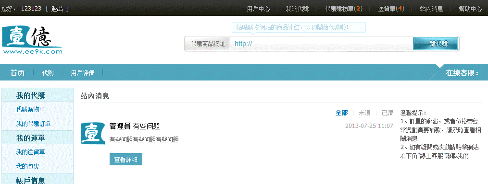This screenshot has width=488, height=184.
Task: Go to 首页 in the navigation bar
Action: [17, 73]
